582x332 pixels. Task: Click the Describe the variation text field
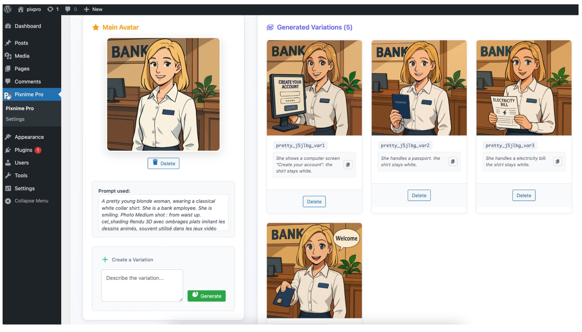[142, 285]
